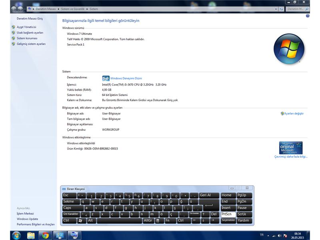Open Uzak bağlantı ayarları

point(30,33)
